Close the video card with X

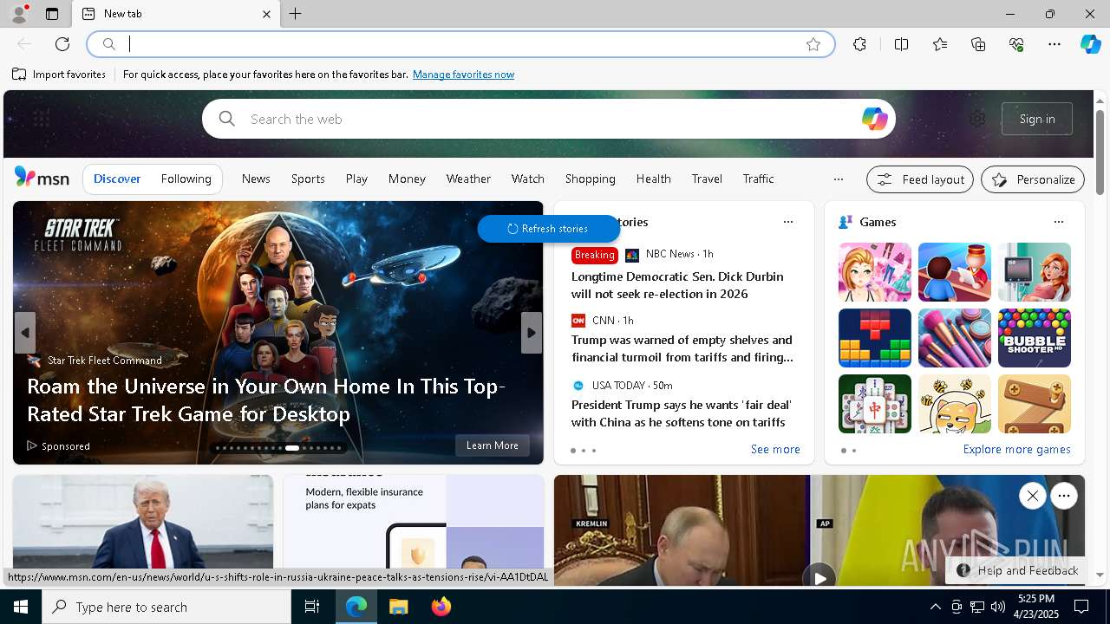tap(1032, 496)
